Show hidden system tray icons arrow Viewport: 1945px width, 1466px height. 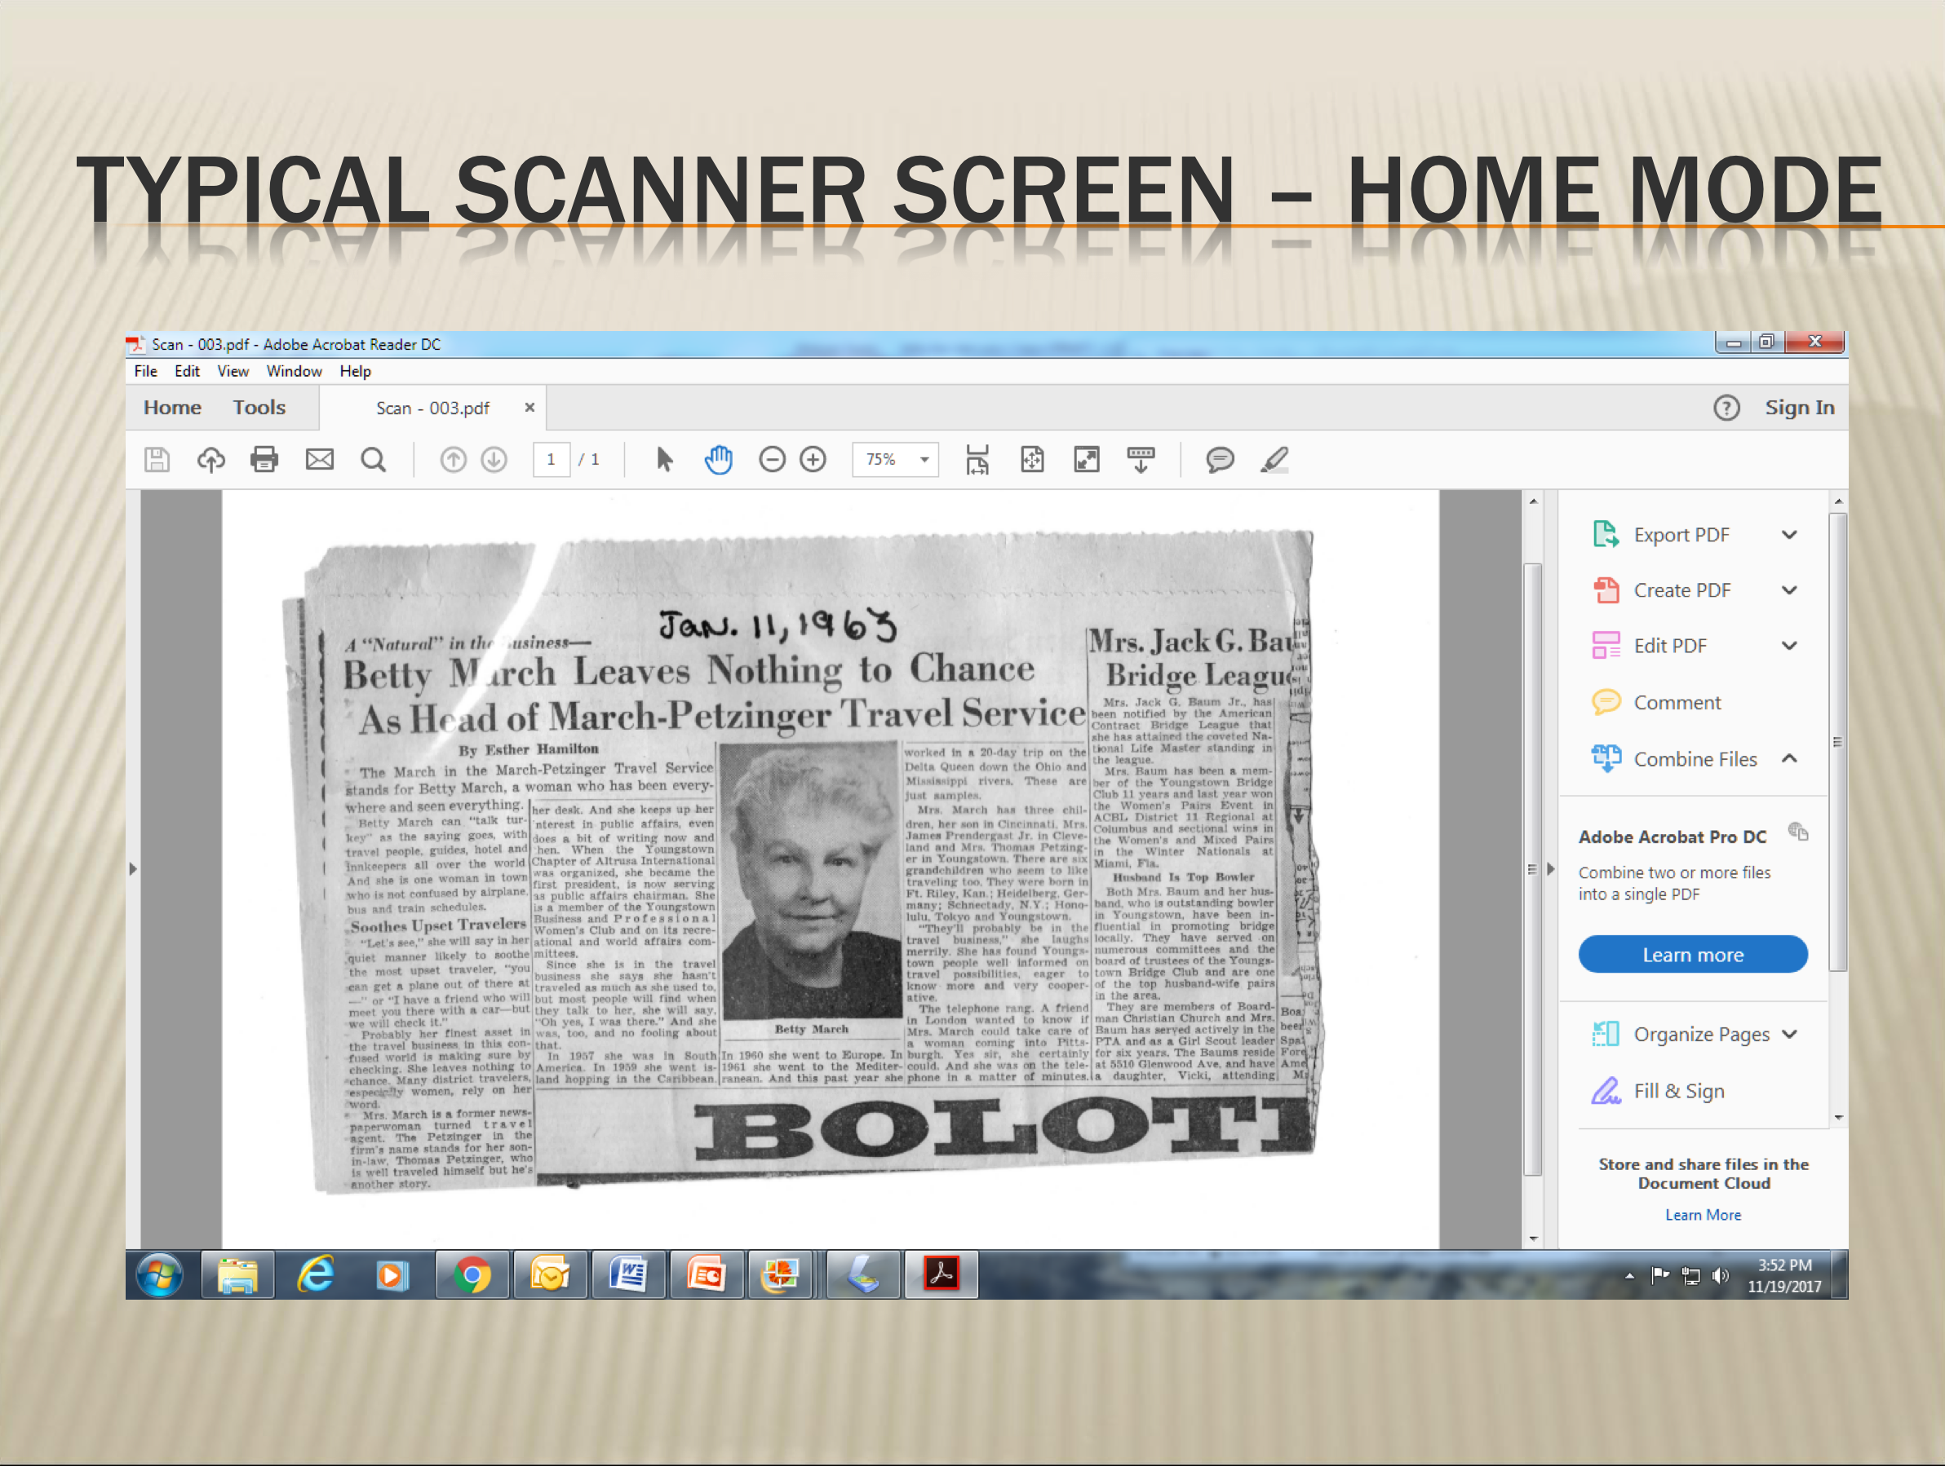point(1629,1276)
